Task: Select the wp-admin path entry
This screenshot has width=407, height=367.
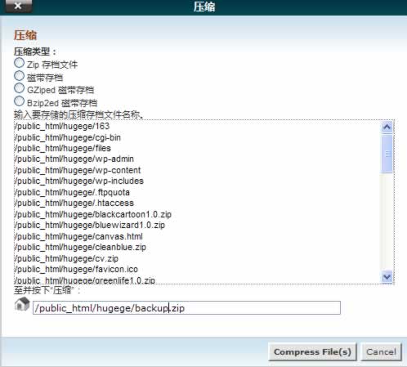Action: (x=74, y=159)
